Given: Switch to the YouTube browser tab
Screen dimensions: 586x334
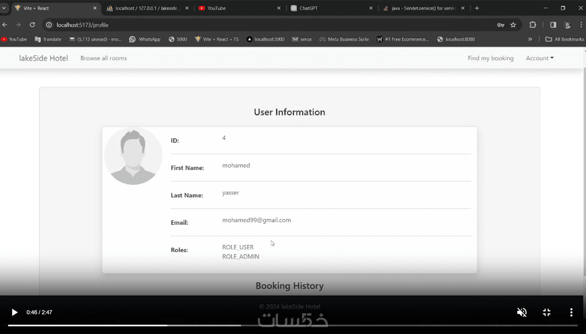Looking at the screenshot, I should (240, 8).
